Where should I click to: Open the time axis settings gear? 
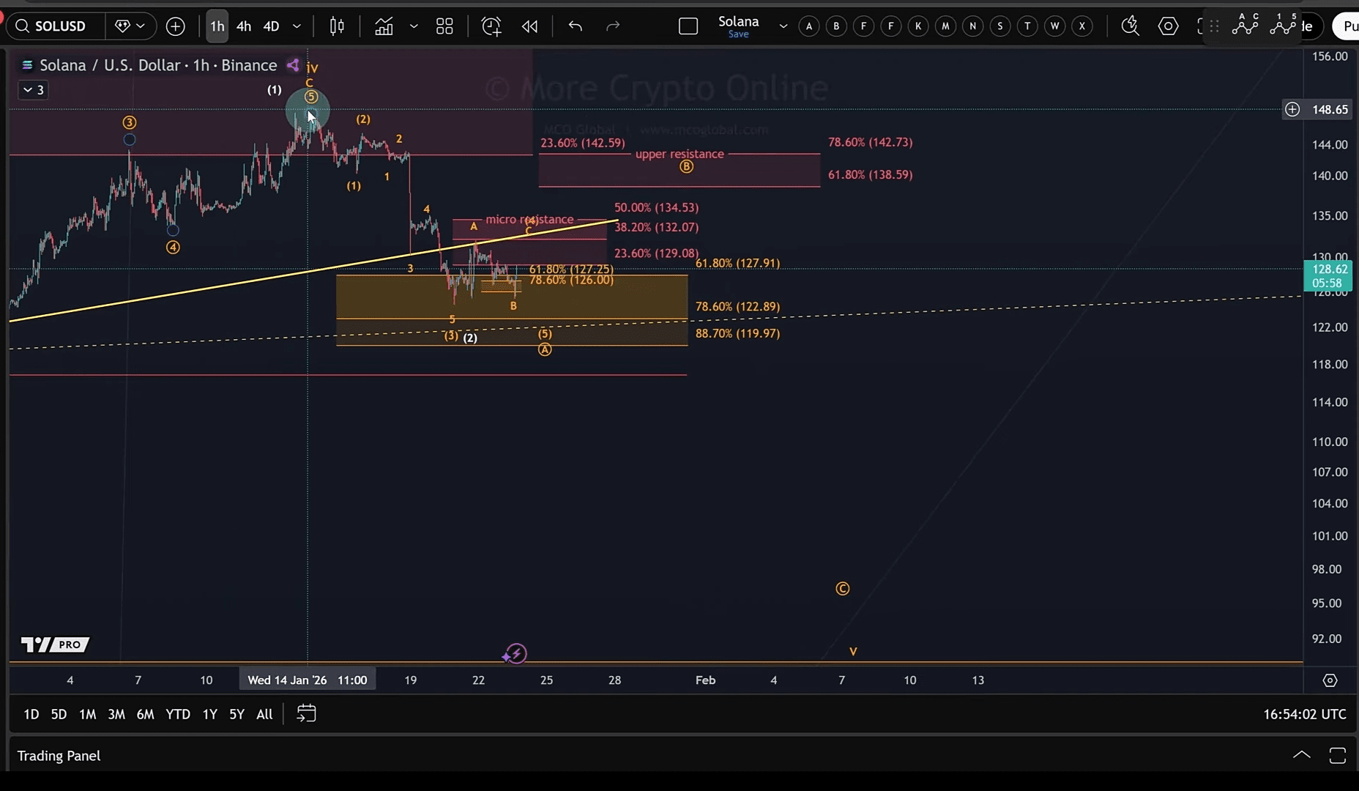1330,680
